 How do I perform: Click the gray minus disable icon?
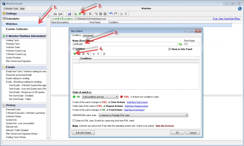coord(105,14)
